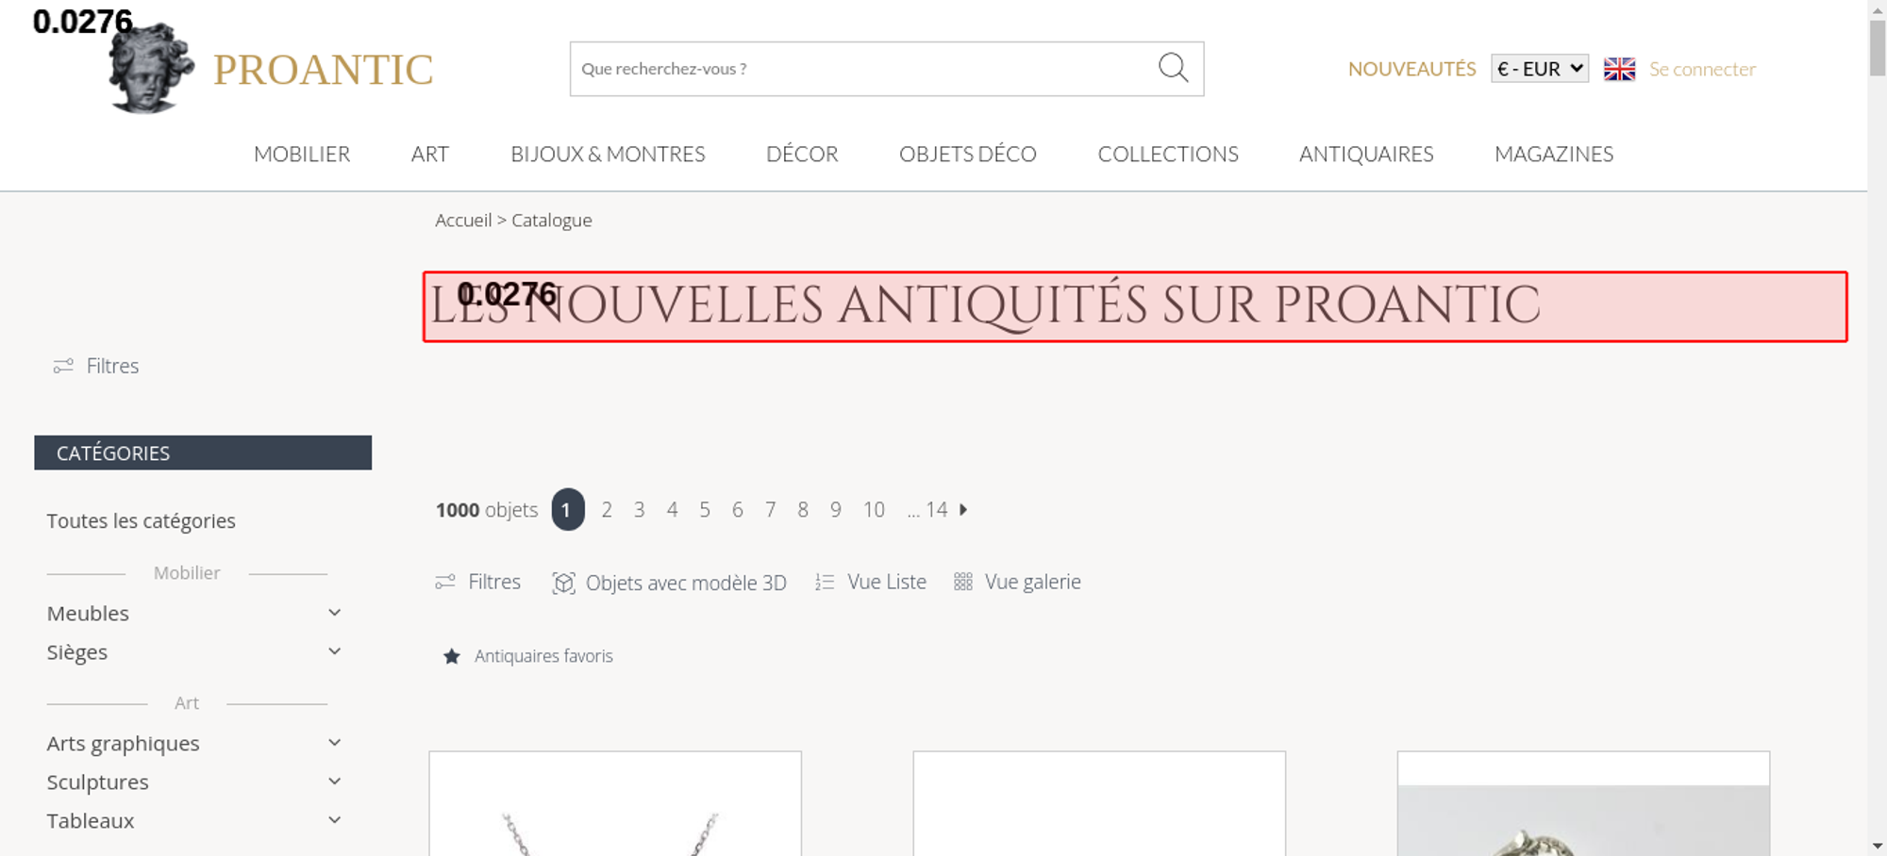Select Toutes les catégories
The height and width of the screenshot is (856, 1887).
pyautogui.click(x=142, y=520)
